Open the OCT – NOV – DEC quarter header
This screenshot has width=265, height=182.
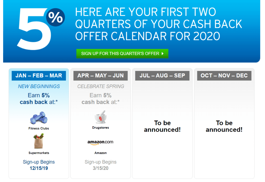[x=224, y=76]
